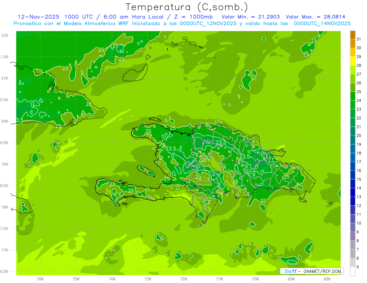
Task: Click the "70W" longitude label
Action: point(255,279)
